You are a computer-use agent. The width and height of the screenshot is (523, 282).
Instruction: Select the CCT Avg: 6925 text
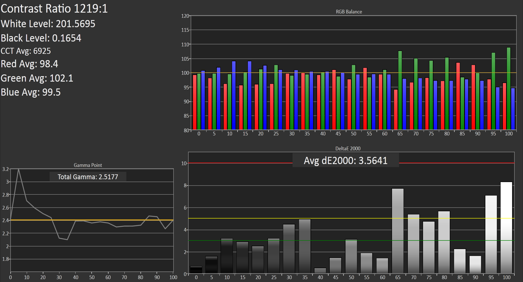tap(26, 51)
